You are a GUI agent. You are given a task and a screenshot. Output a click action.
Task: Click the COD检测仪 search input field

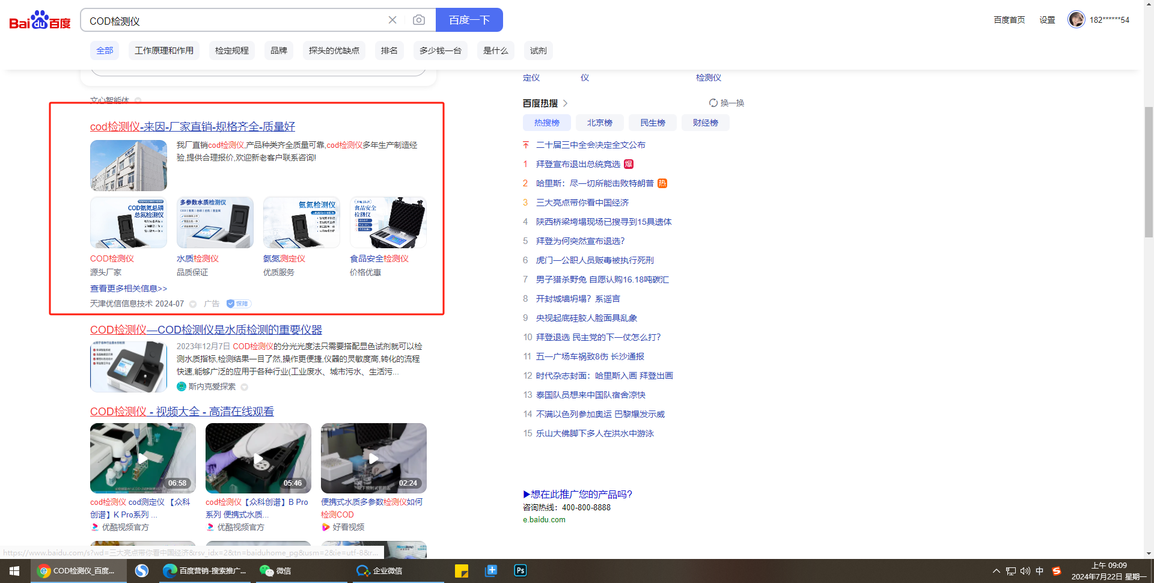pos(234,20)
